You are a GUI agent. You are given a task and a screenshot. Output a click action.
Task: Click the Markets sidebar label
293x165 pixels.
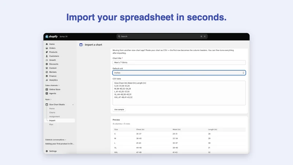53,72
